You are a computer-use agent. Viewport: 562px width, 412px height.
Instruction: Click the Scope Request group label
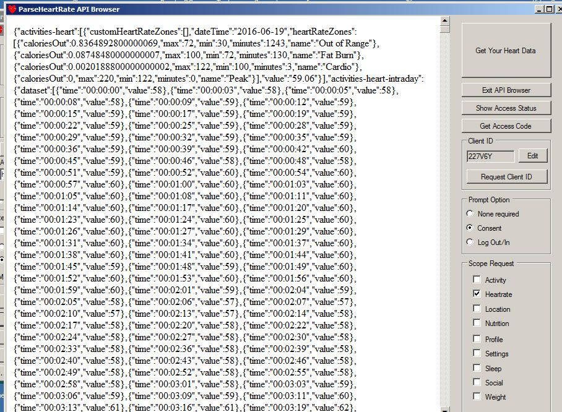[491, 264]
